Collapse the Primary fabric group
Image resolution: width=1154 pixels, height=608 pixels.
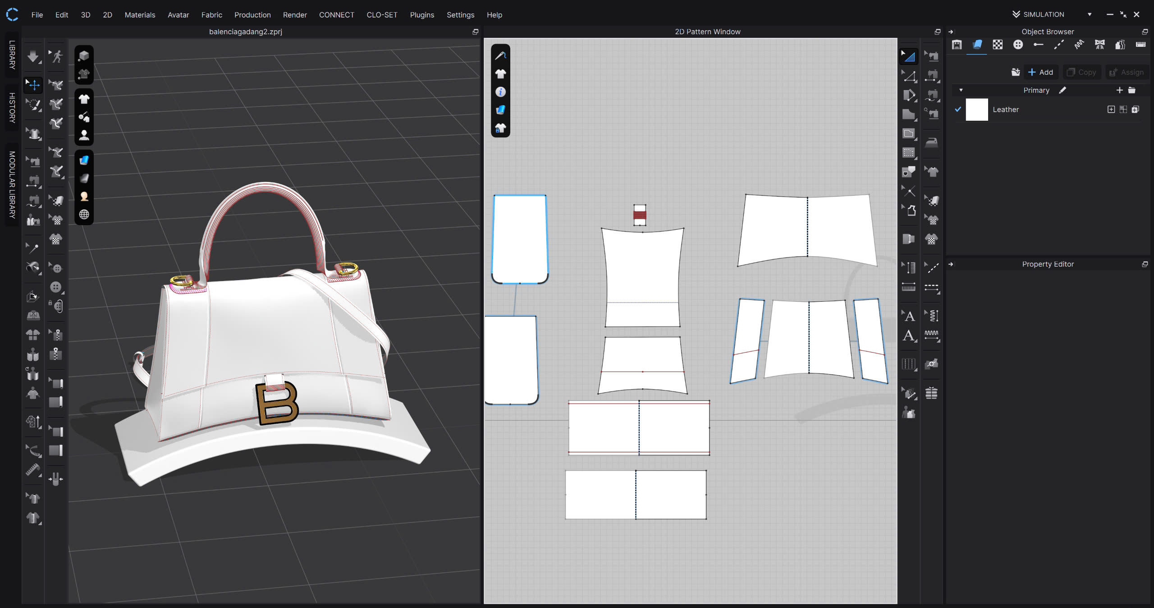[x=961, y=90]
